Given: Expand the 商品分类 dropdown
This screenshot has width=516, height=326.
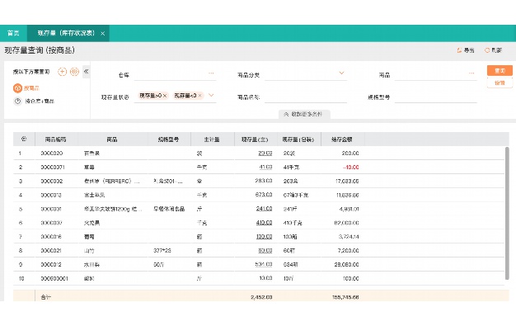Looking at the screenshot, I should [x=341, y=73].
